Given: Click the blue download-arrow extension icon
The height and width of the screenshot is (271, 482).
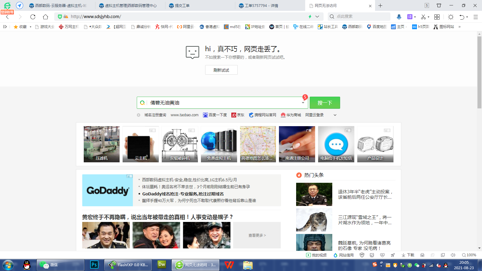Looking at the screenshot, I should (x=399, y=17).
